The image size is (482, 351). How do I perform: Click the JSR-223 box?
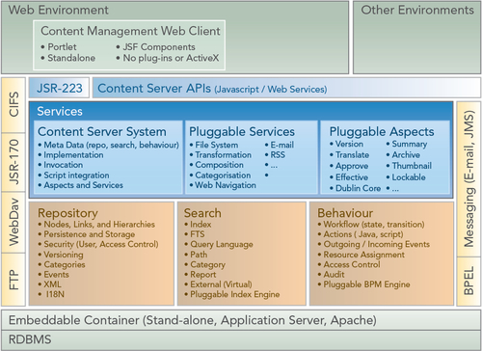click(59, 88)
